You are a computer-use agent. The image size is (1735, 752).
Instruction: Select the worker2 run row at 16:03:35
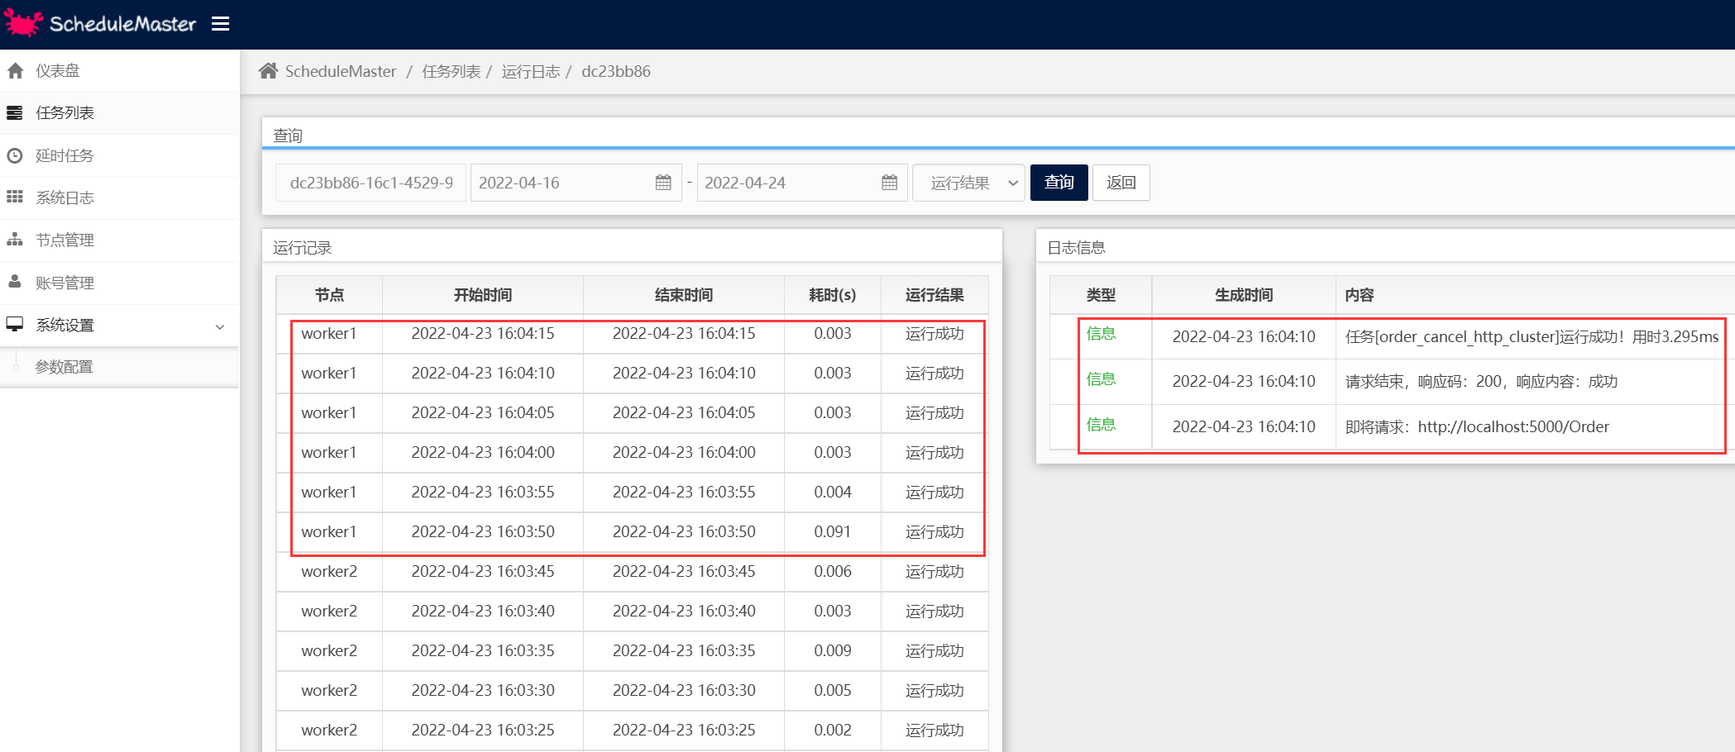(x=633, y=651)
